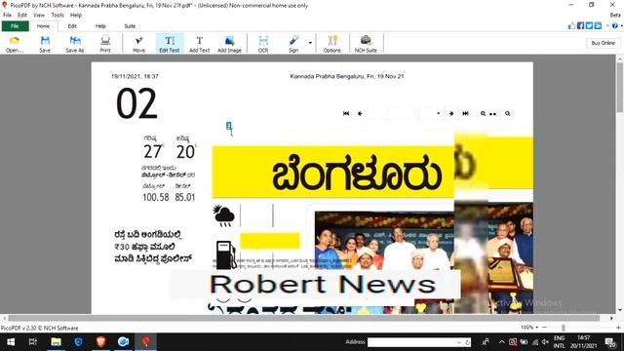Click the next page arrow in document
This screenshot has width=624, height=351.
tap(450, 113)
